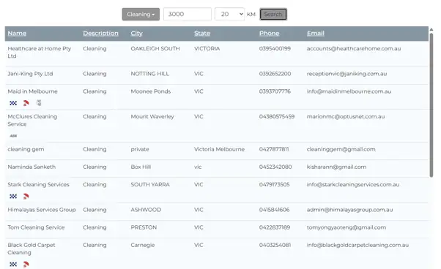The image size is (441, 269).
Task: Select Stark Cleaning Services name
Action: (38, 184)
